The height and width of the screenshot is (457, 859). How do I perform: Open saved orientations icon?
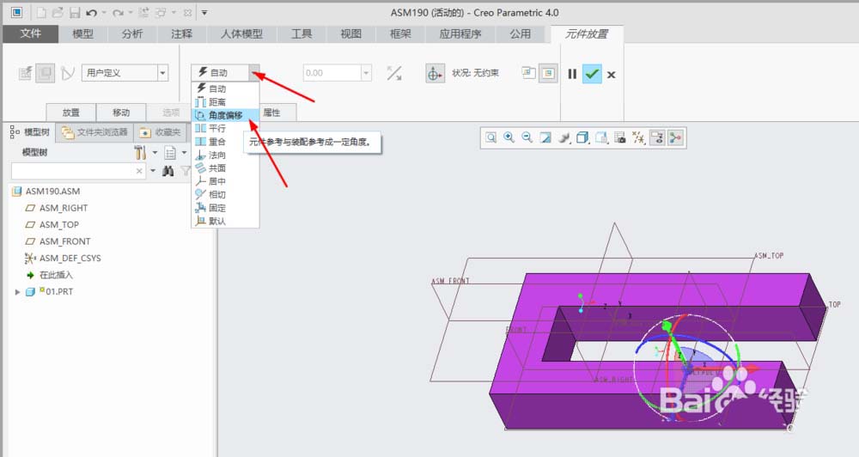point(601,137)
